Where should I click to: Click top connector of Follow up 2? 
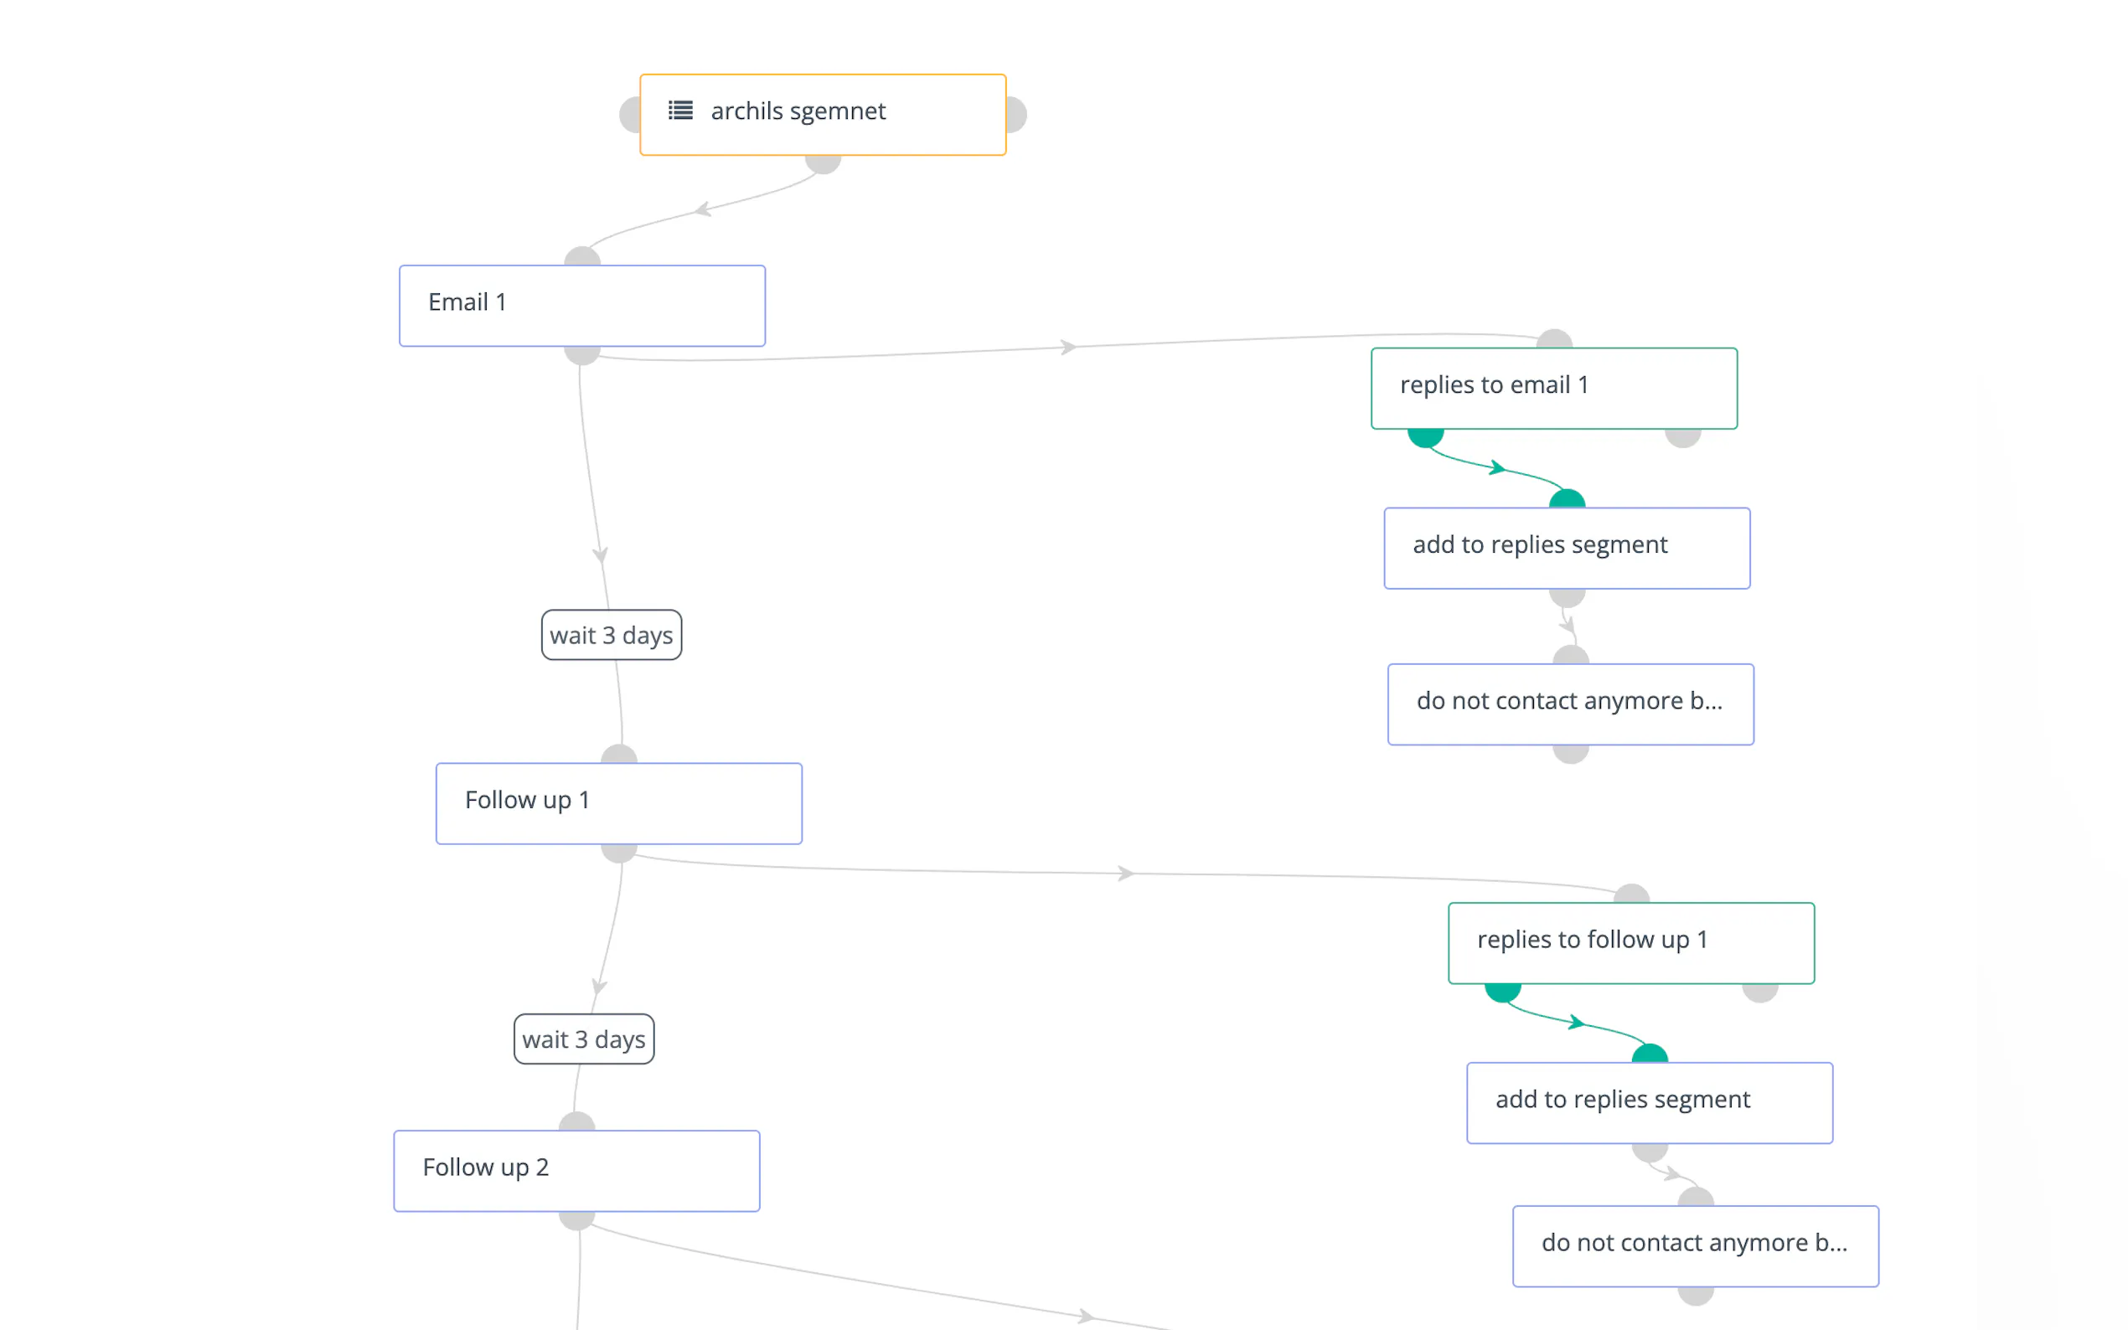[x=576, y=1121]
